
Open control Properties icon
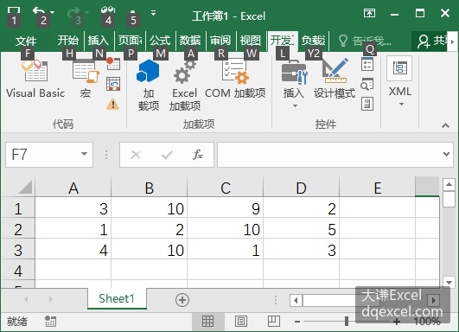pyautogui.click(x=367, y=64)
